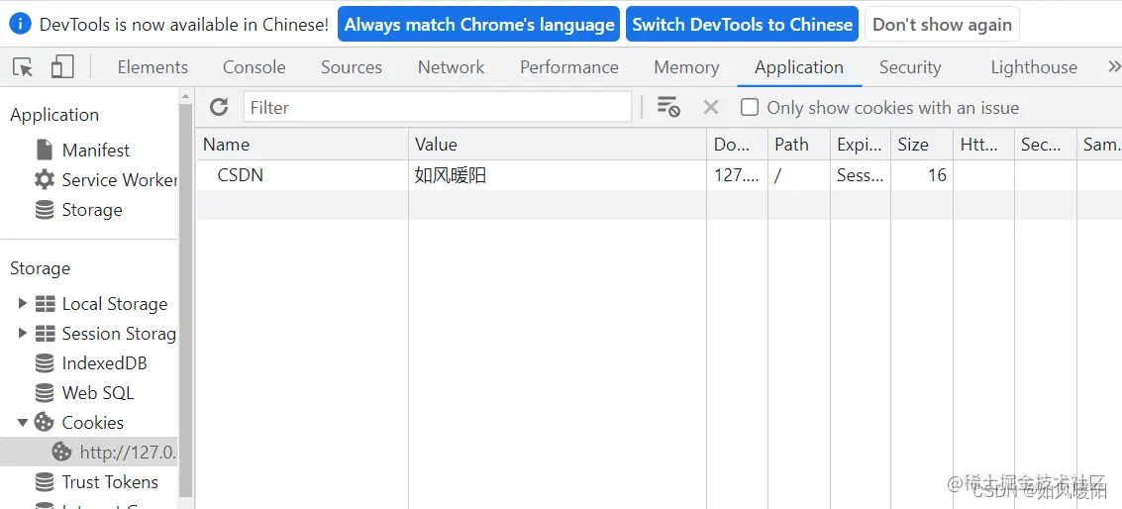Dismiss with Don't show again button
Screen dimensions: 1122x509
coord(942,25)
